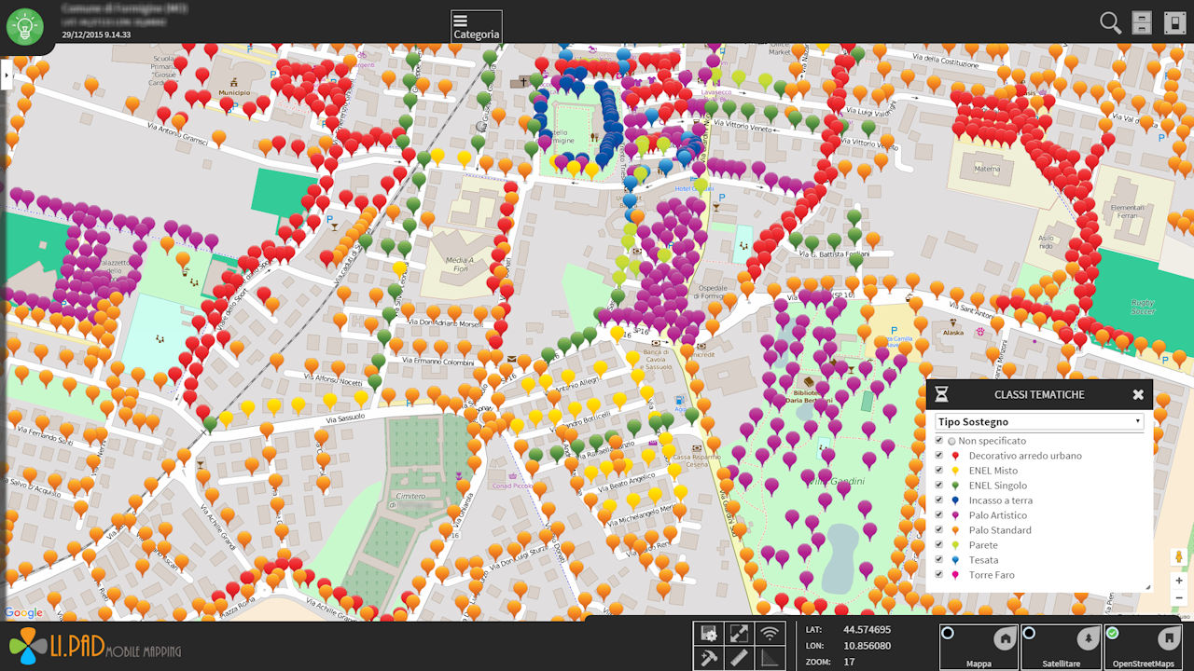This screenshot has height=671, width=1194.
Task: Click the hourglass icon in Classi Tematiche
Action: click(x=941, y=394)
